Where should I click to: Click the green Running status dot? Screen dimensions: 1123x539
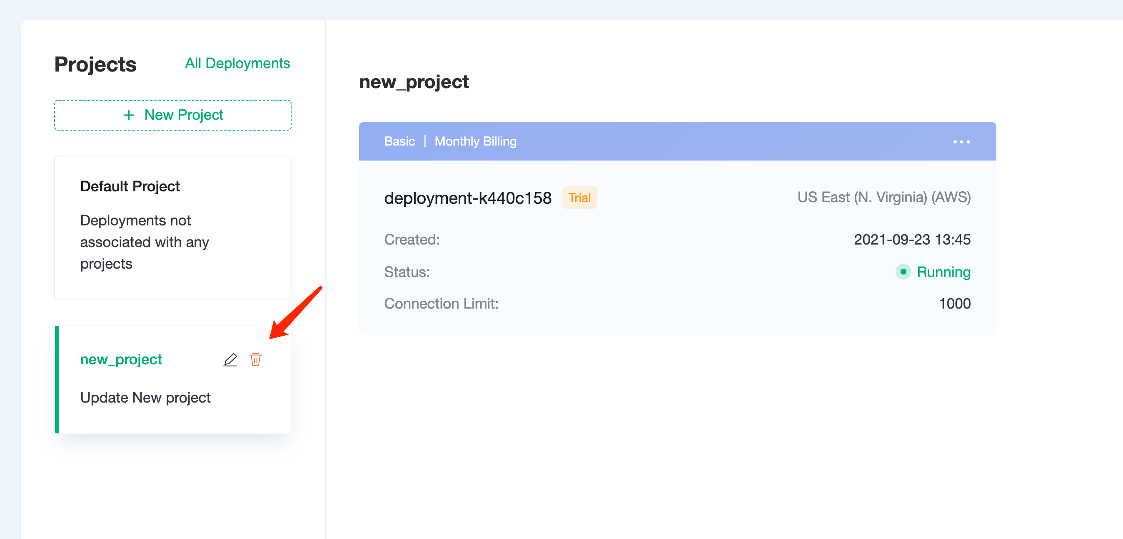click(x=903, y=272)
